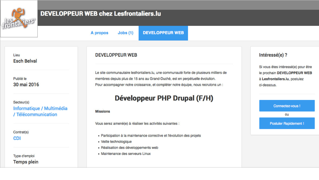Click the Lieu label
This screenshot has height=180, width=319.
coord(16,55)
